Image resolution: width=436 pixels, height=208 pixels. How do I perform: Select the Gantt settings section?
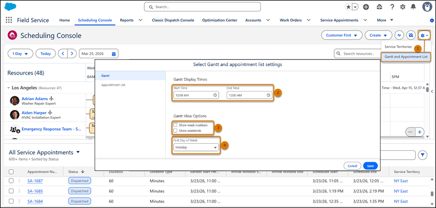click(130, 76)
